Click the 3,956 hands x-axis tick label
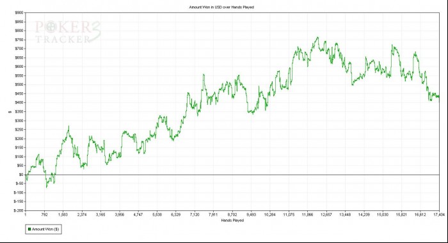This screenshot has width=448, height=243. pos(120,215)
